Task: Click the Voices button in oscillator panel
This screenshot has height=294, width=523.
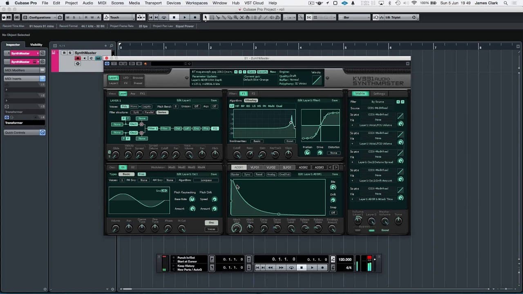Action: [211, 229]
